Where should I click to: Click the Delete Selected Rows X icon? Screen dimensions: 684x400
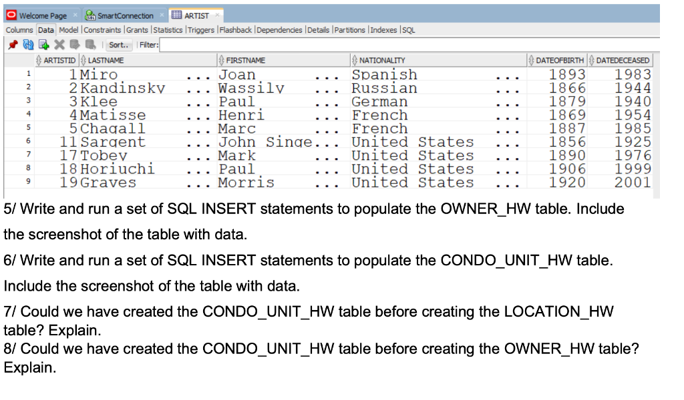coord(59,45)
